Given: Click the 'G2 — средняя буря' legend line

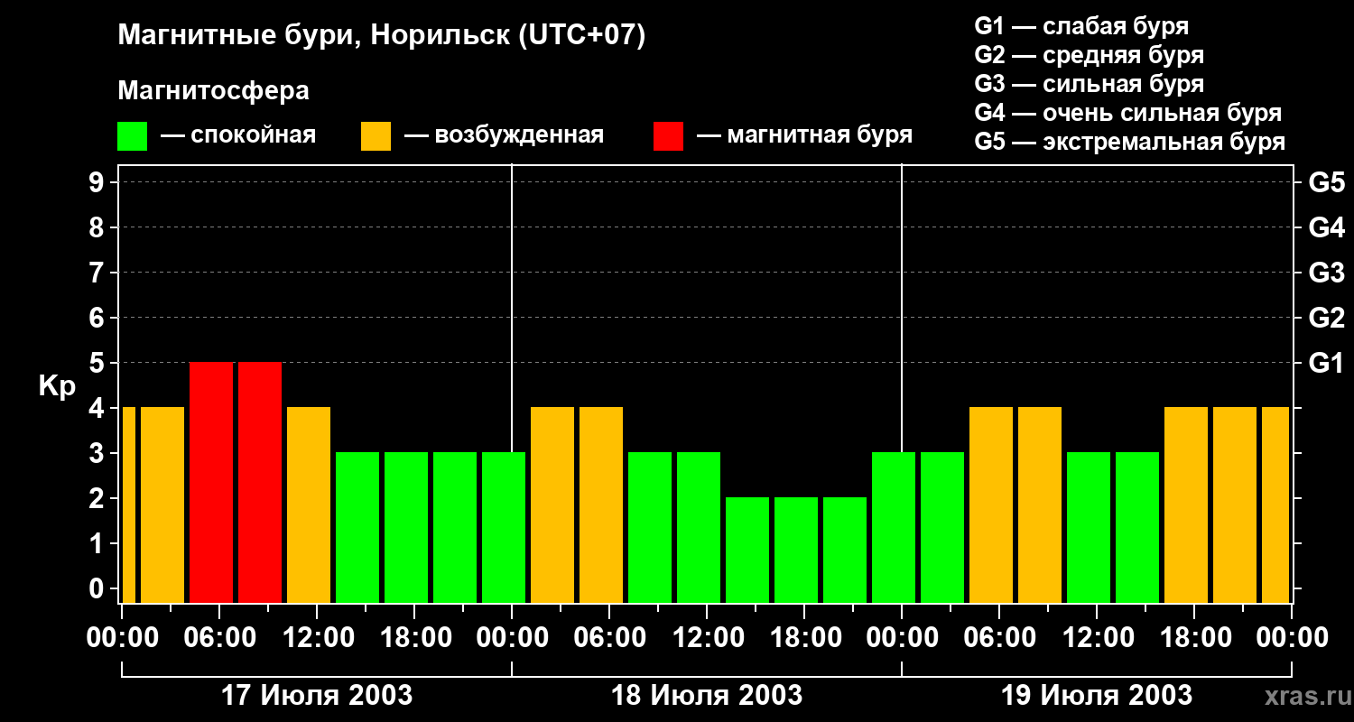Looking at the screenshot, I should pos(1090,55).
